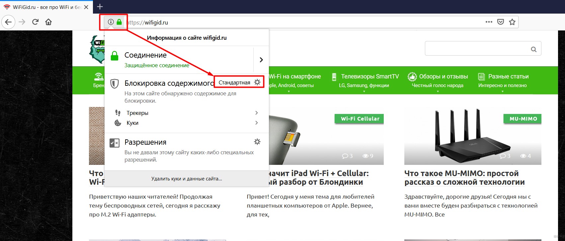Click the Wi-Fi antenna icon in green menu

99,77
